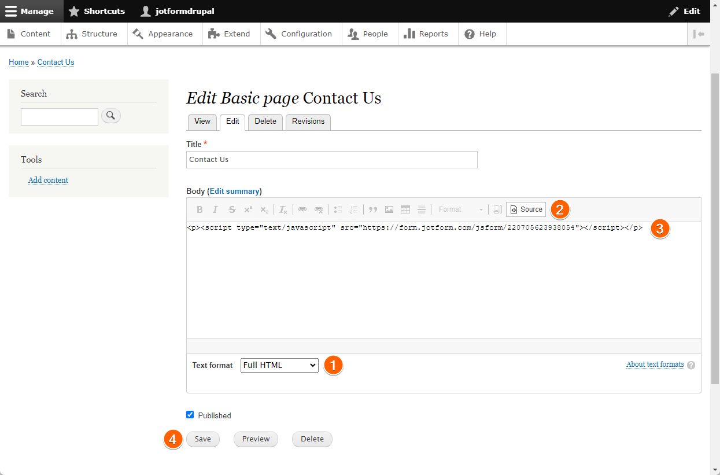
Task: Open the Help admin menu
Action: [481, 34]
